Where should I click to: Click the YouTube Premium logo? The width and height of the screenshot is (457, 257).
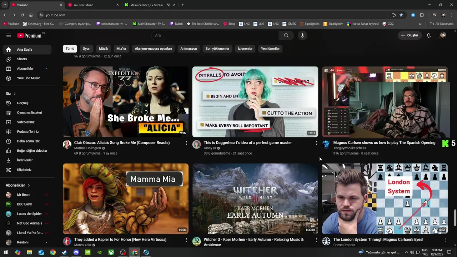(x=29, y=35)
